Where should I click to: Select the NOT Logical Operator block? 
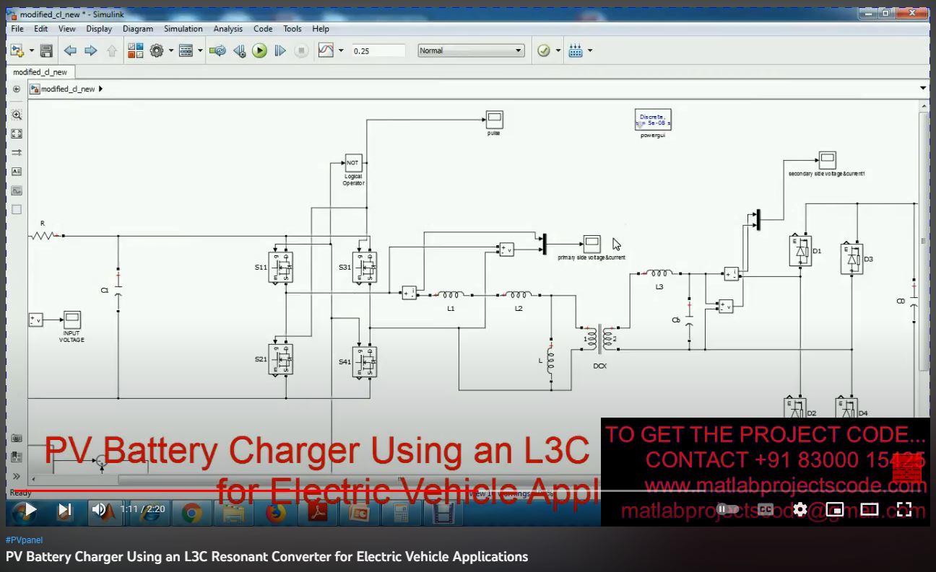point(353,163)
